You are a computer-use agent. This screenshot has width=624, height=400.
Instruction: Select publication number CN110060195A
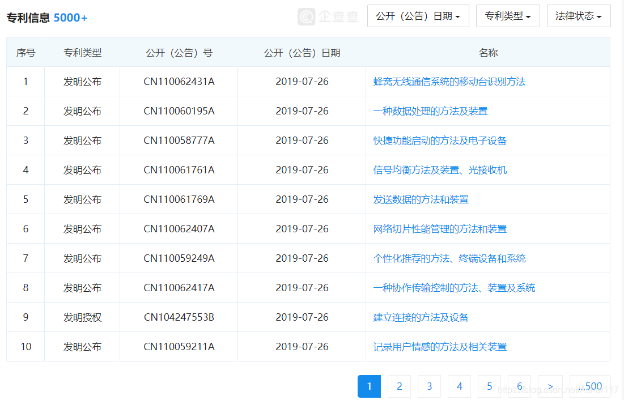[179, 111]
